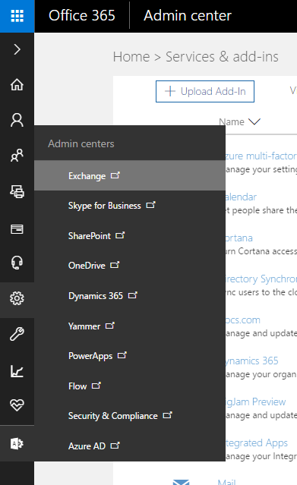This screenshot has width=297, height=485.
Task: Sort by the Name column chevron
Action: point(254,122)
